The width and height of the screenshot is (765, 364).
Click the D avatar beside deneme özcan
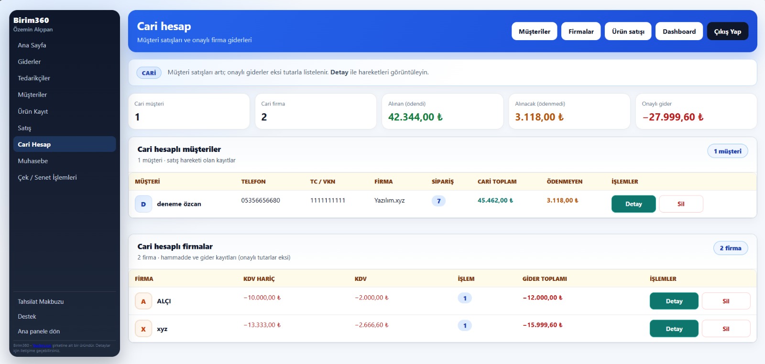pos(143,204)
